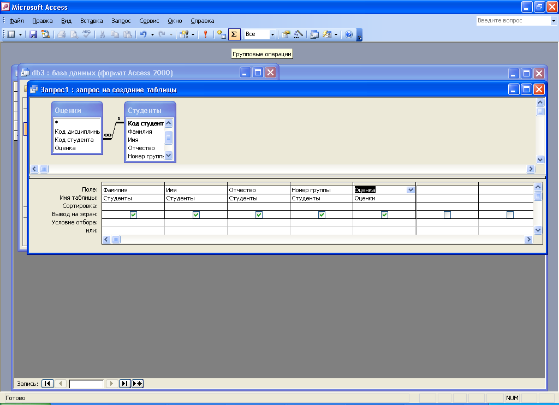Click the New Object icon
The image size is (559, 405).
[327, 34]
